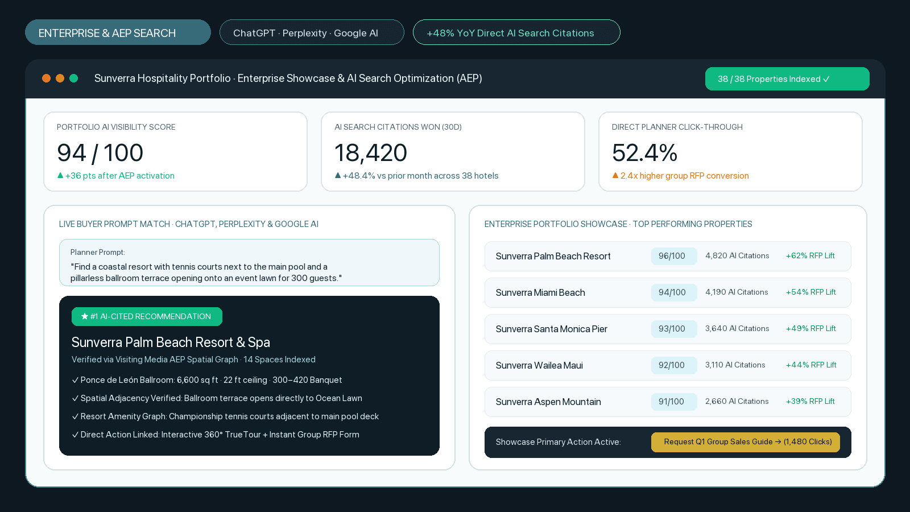Viewport: 910px width, 512px height.
Task: Click the Direct Action Linked line
Action: pos(216,435)
